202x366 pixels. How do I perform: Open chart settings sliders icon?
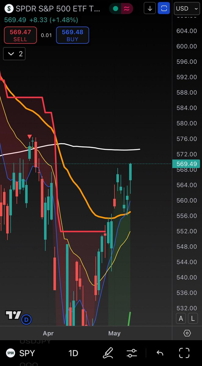tap(132, 353)
